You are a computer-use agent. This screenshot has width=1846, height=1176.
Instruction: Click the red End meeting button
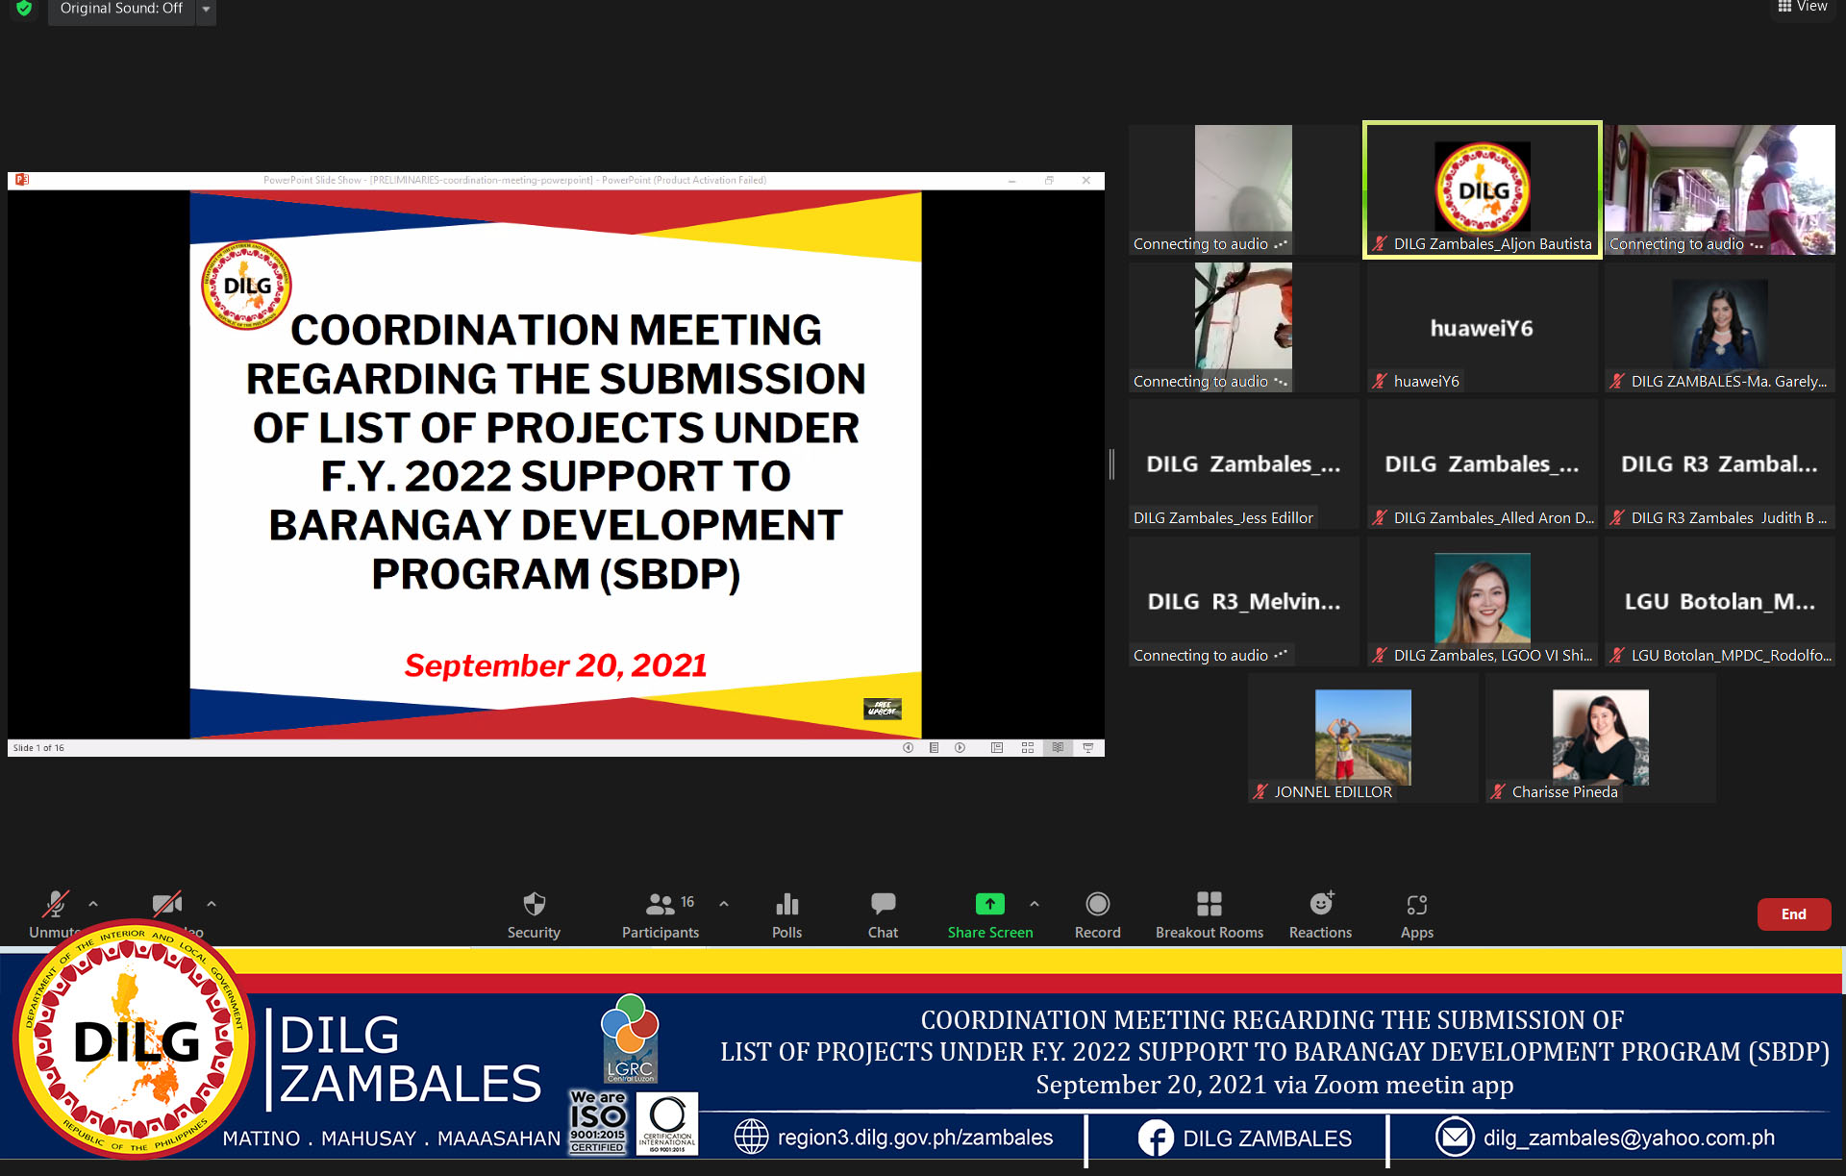coord(1793,913)
